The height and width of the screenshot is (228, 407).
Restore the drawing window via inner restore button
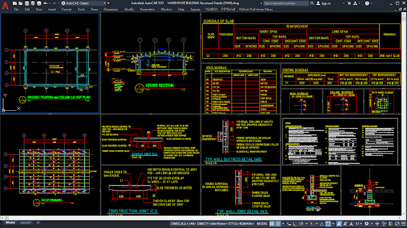[x=400, y=9]
